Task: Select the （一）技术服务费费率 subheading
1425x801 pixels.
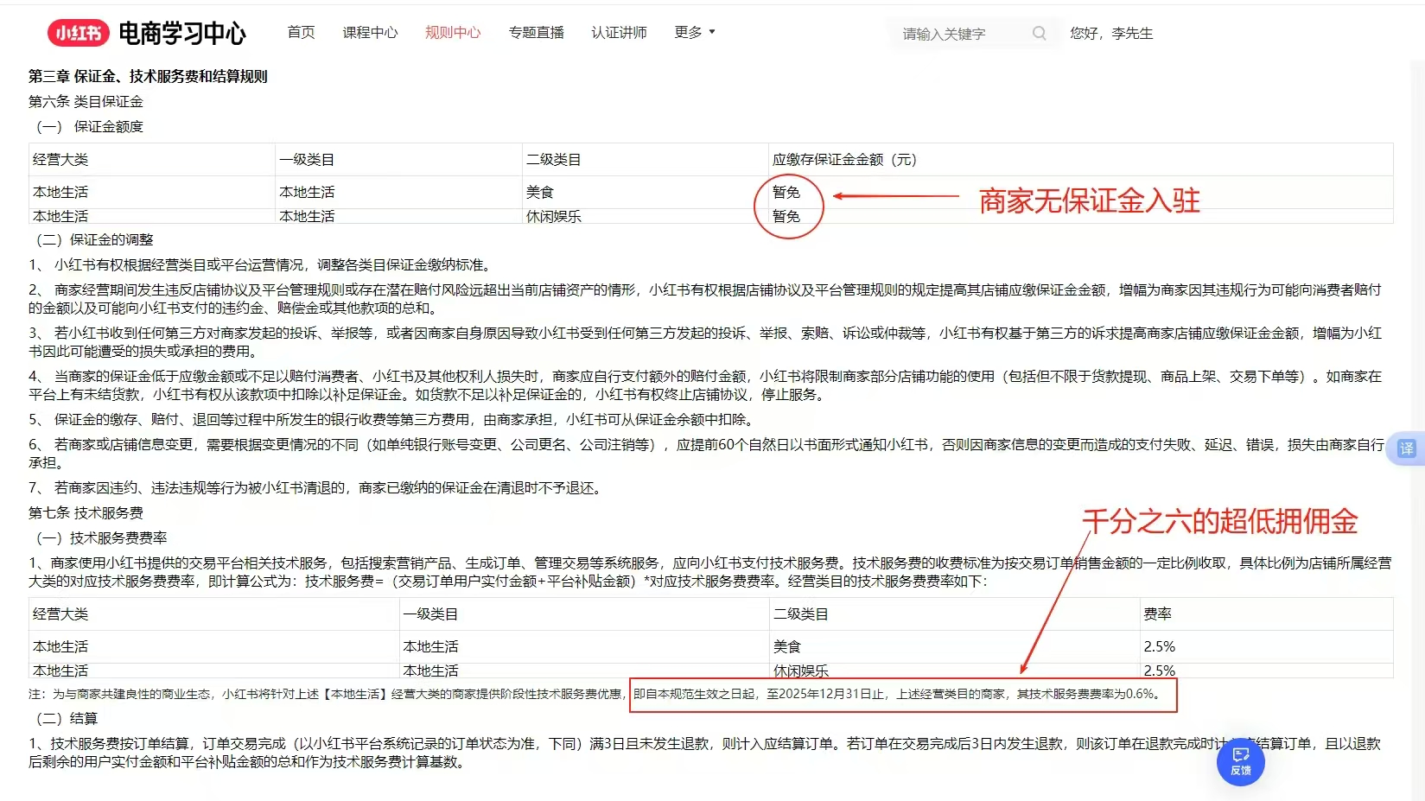Action: pos(102,537)
